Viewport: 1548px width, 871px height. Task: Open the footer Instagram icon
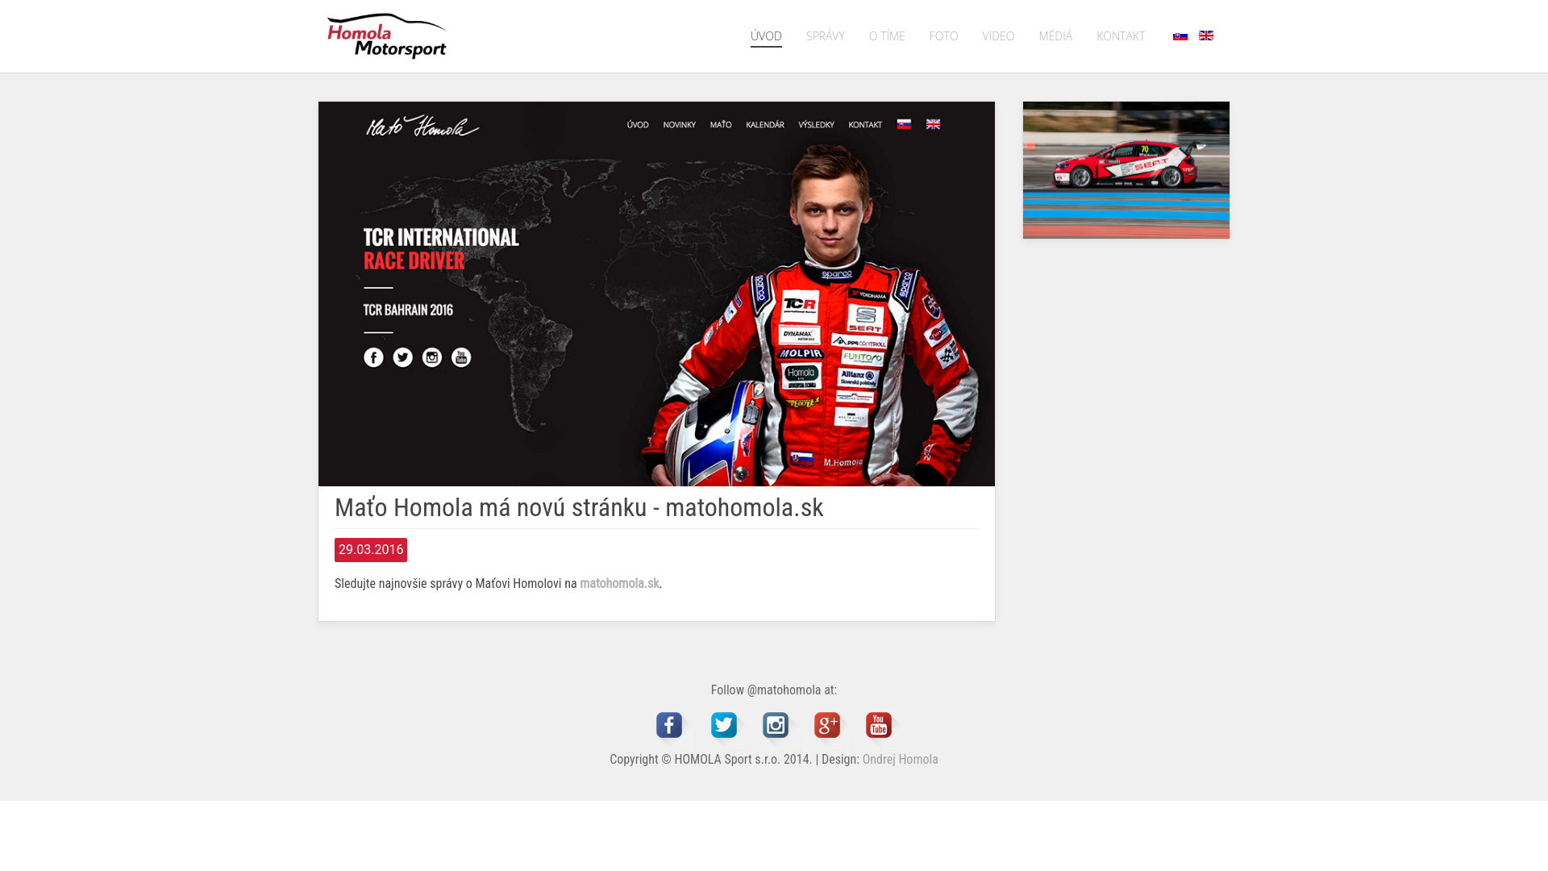point(776,725)
